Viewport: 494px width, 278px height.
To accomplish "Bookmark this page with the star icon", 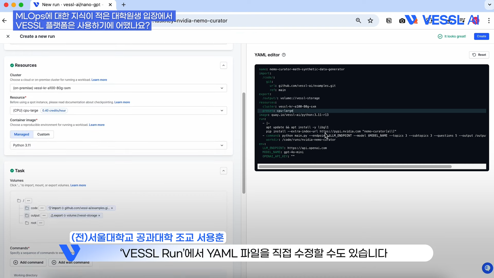I will click(370, 21).
